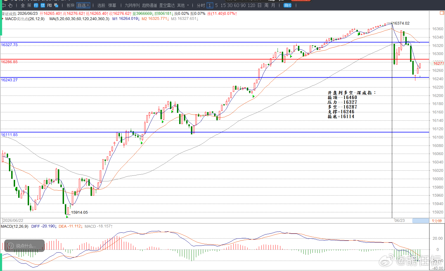This screenshot has height=271, width=445.
Task: Click the DEA -11.112 value
Action: pyautogui.click(x=71, y=226)
